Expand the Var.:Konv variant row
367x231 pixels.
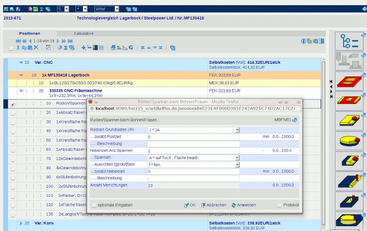pos(21,223)
